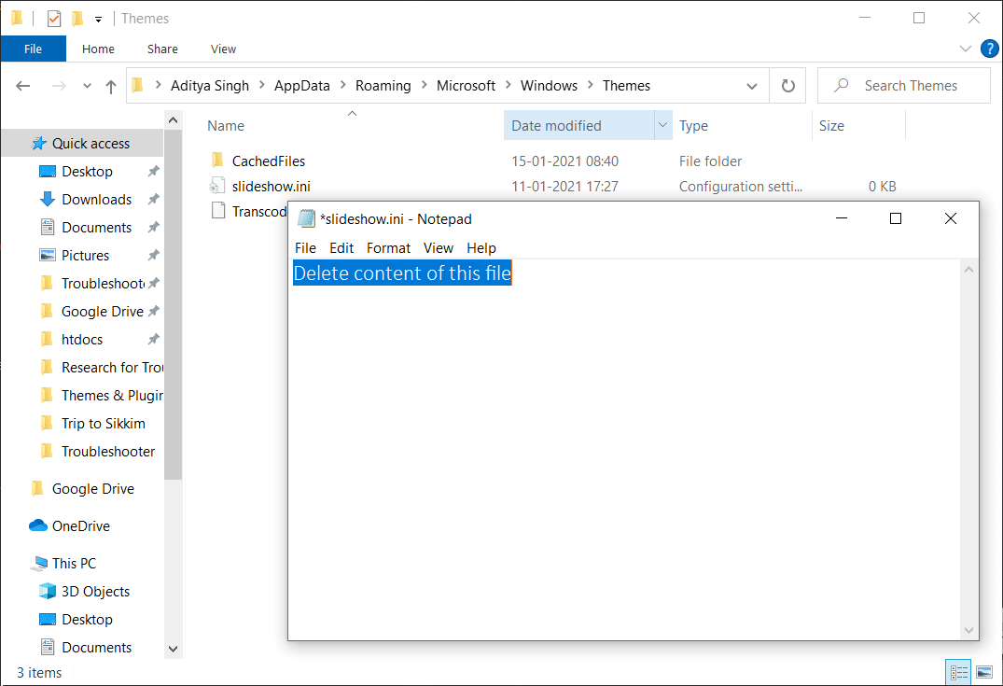Open Date modified column filter dropdown
1003x686 pixels.
pyautogui.click(x=662, y=126)
